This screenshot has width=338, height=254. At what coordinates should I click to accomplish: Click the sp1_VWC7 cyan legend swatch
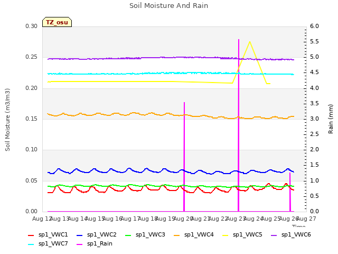[x=31, y=244]
